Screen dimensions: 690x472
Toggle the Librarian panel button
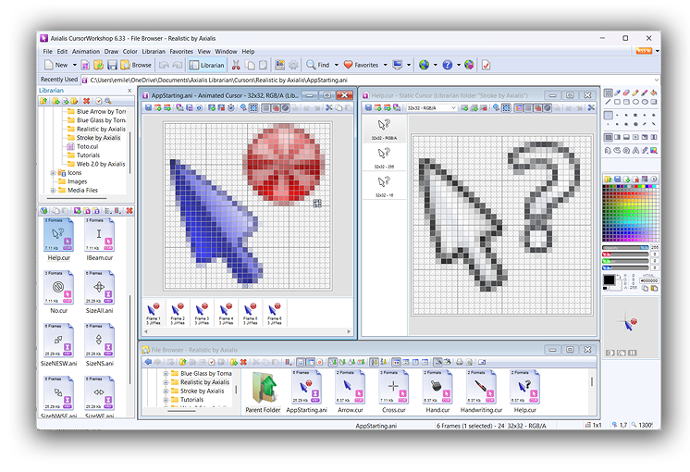[x=206, y=66]
